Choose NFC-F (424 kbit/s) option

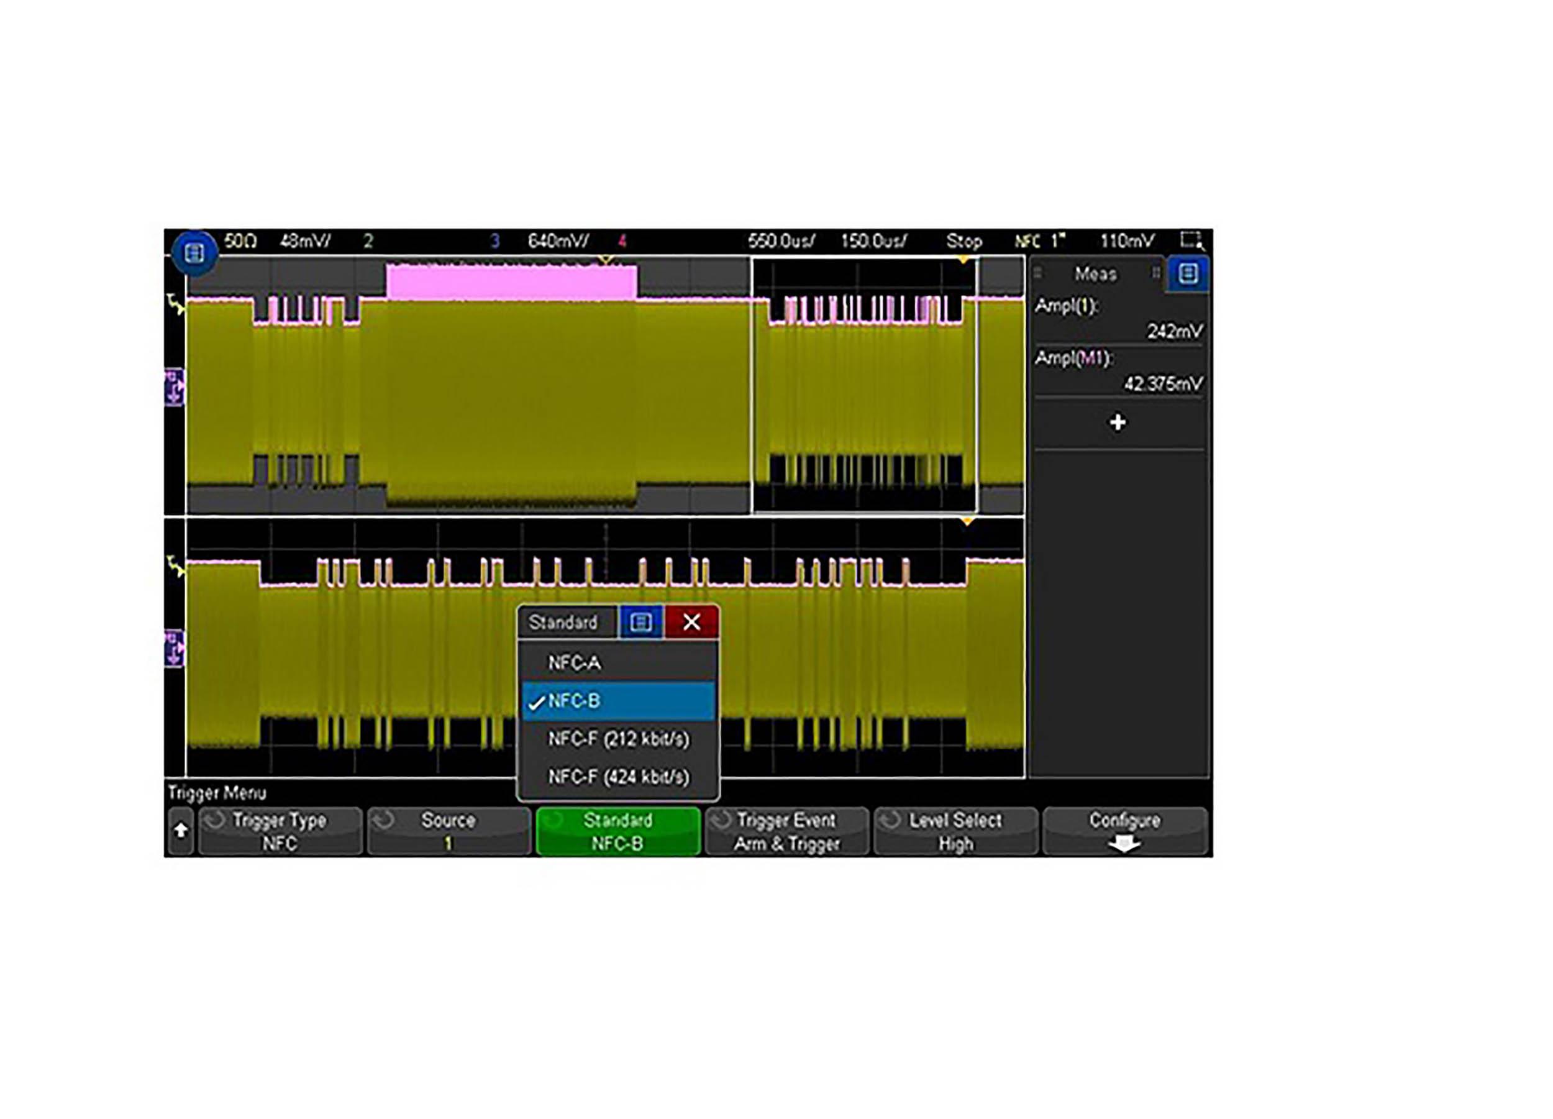tap(617, 777)
